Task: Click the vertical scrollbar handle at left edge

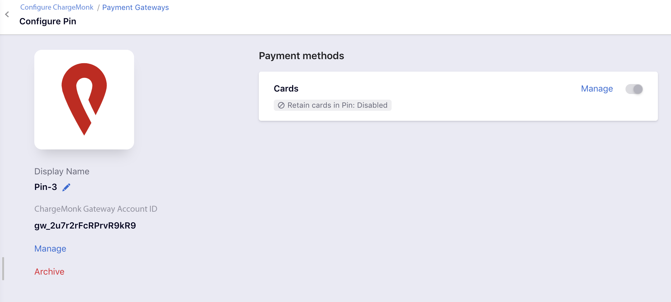Action: (3, 268)
